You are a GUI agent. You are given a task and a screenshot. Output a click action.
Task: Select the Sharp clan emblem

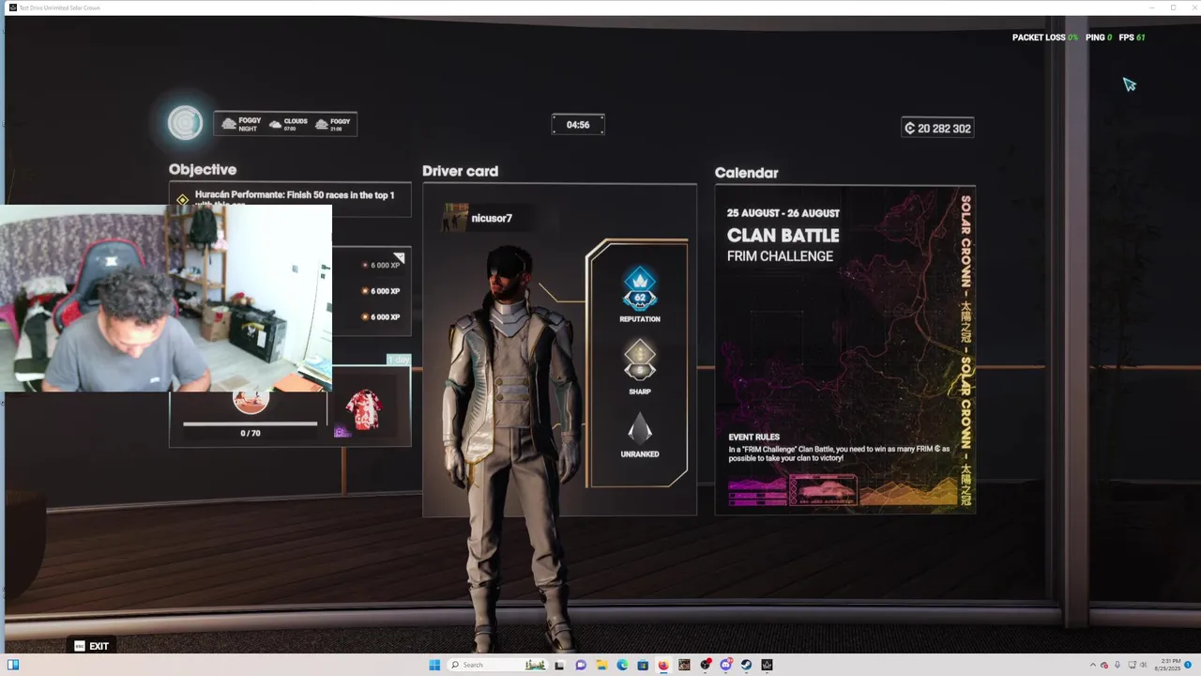[x=640, y=361]
